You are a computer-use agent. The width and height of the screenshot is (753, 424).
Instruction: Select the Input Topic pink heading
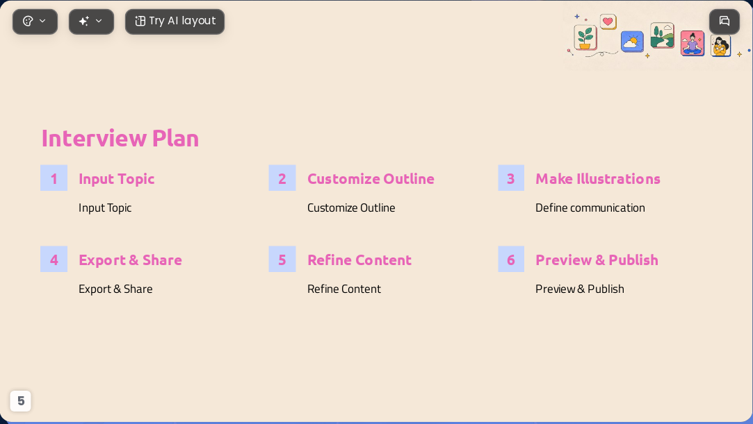[x=117, y=179]
